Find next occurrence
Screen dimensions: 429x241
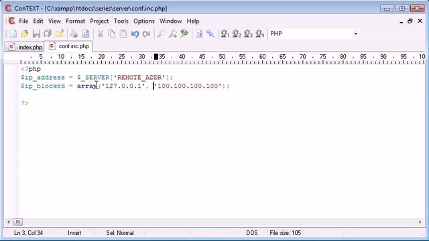point(173,33)
